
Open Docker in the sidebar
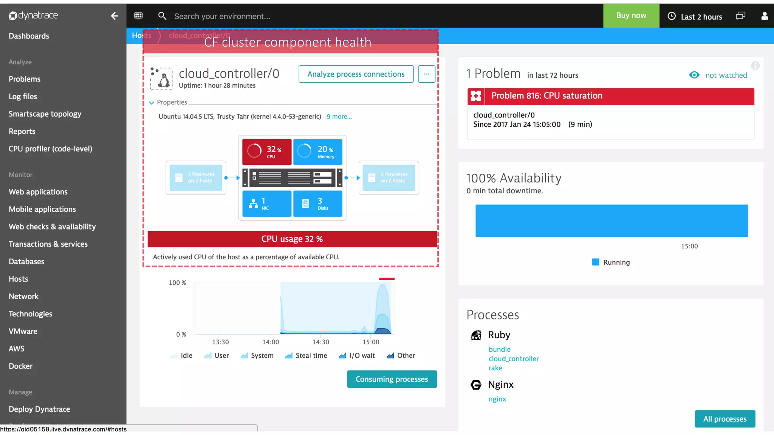tap(21, 366)
